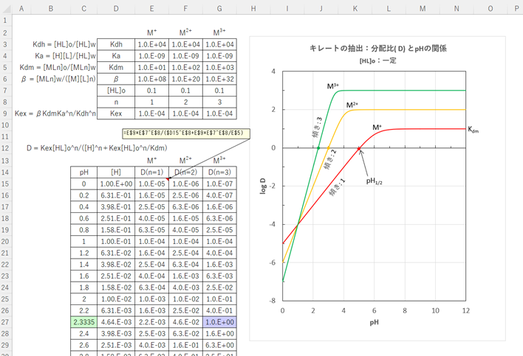523x356 pixels.
Task: Select cell 6.3.E+00 in row 29
Action: pyautogui.click(x=219, y=345)
